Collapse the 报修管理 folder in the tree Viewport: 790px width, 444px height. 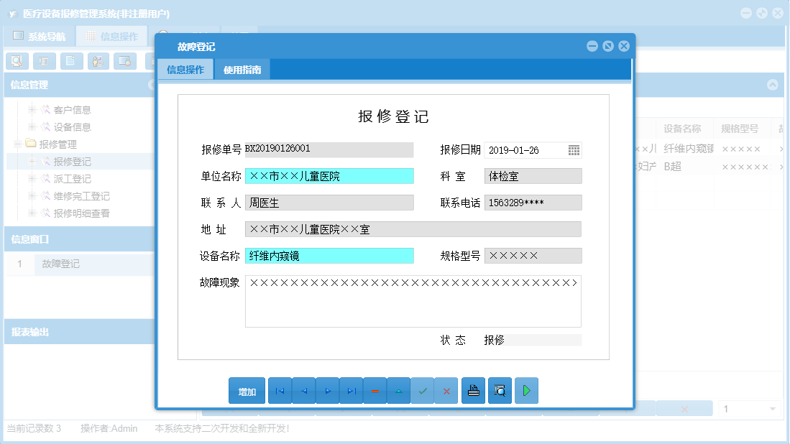[17, 142]
